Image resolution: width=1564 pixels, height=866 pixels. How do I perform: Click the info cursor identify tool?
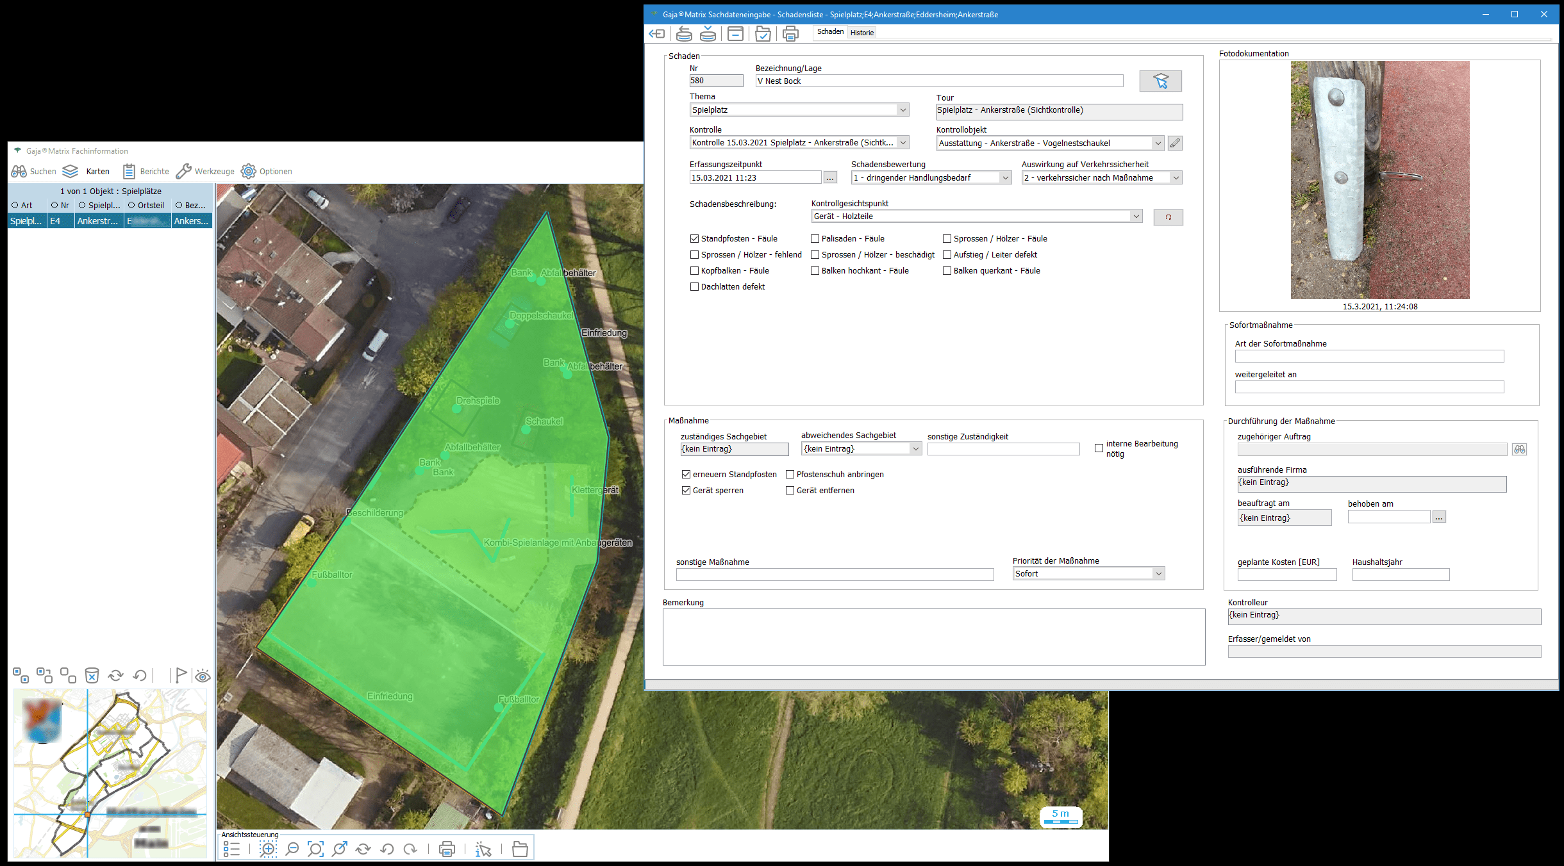point(483,849)
